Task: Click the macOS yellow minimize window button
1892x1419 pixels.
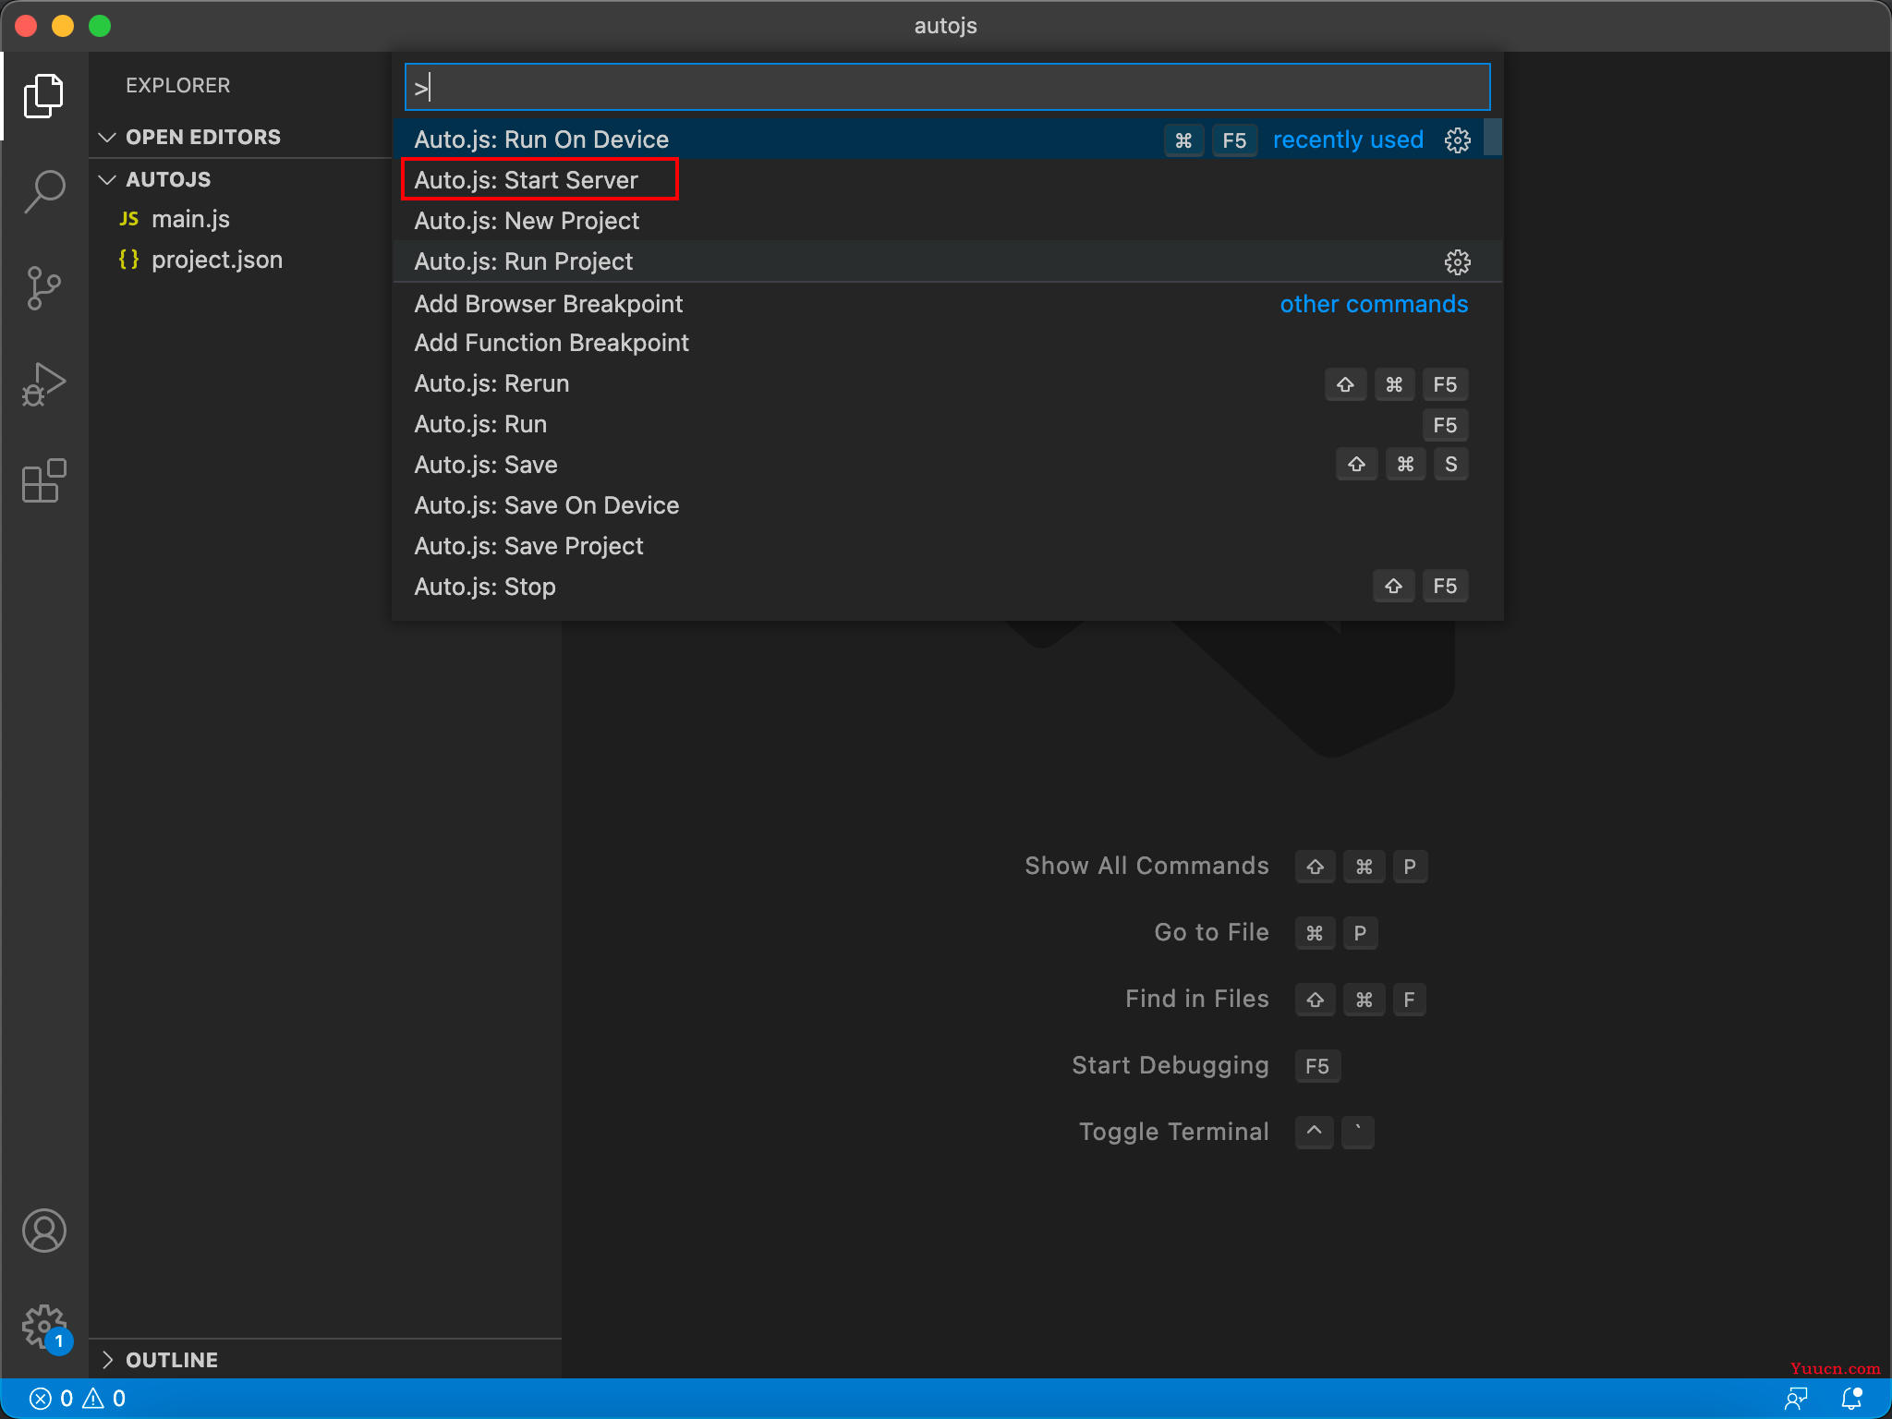Action: pos(63,26)
